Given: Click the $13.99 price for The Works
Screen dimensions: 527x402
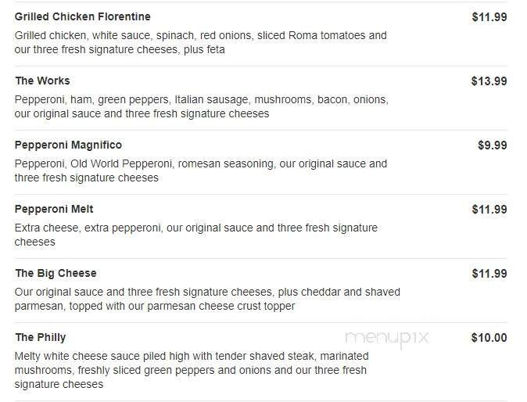Looking at the screenshot, I should pos(489,81).
